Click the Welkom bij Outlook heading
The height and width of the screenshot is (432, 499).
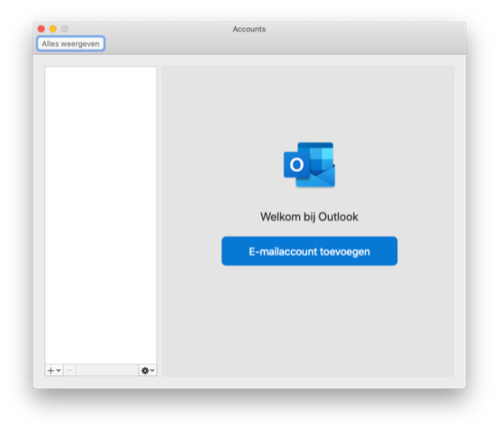coord(309,217)
